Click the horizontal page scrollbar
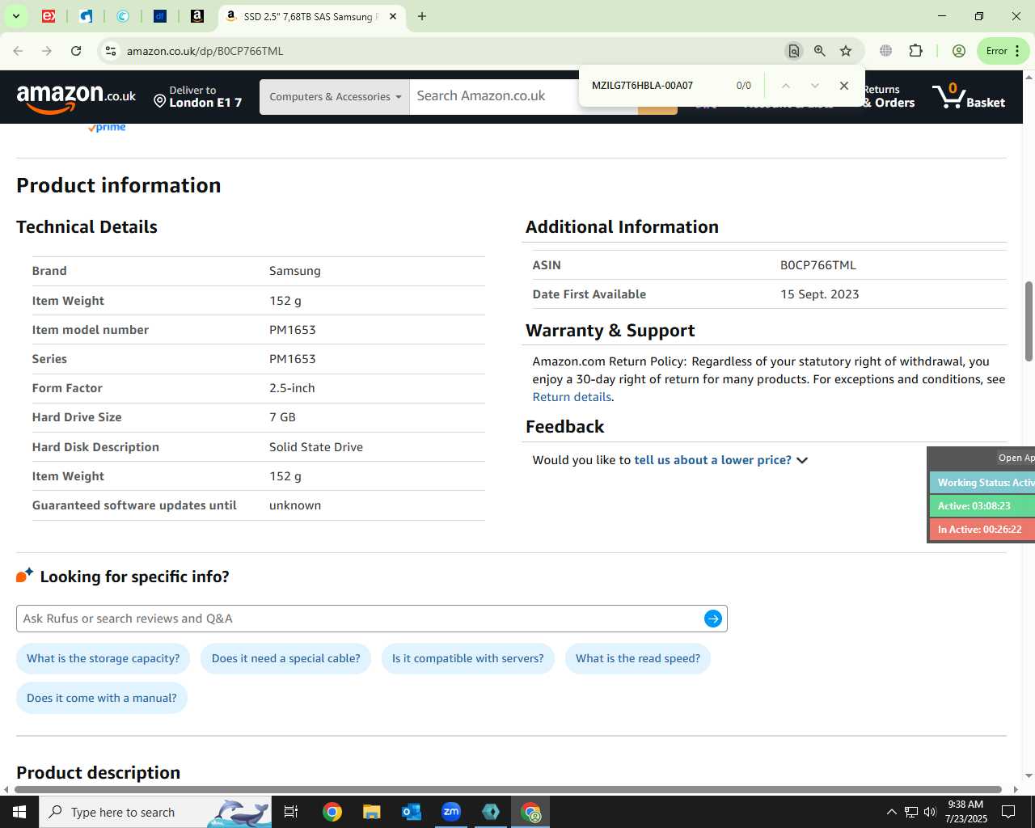 508,789
